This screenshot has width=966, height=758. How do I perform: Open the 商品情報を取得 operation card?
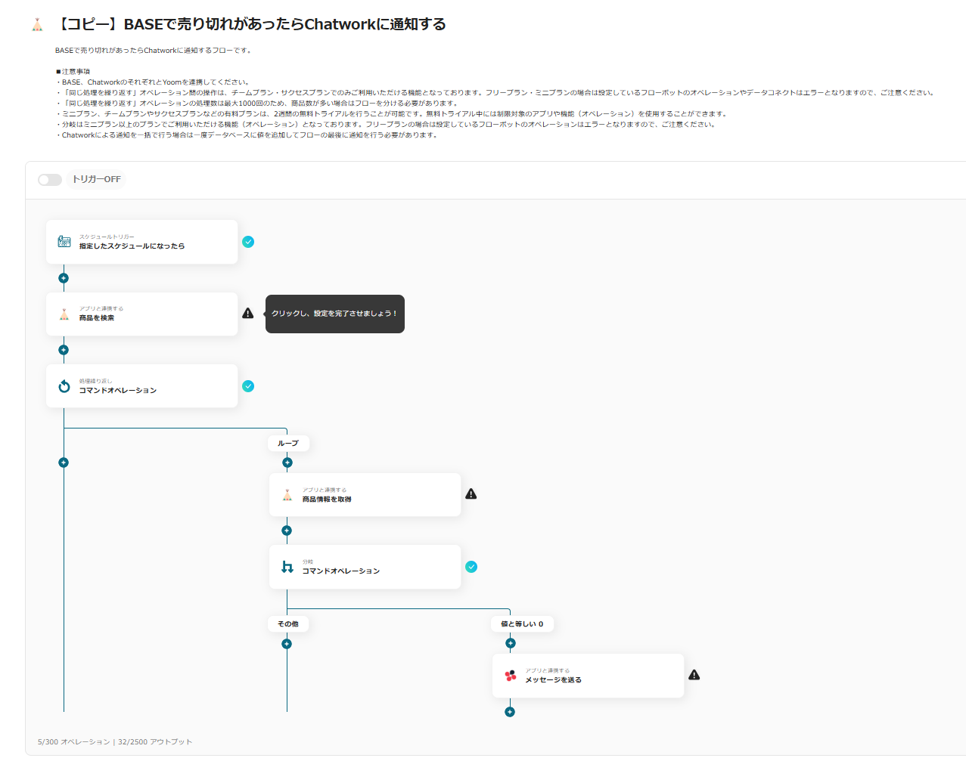[x=365, y=495]
